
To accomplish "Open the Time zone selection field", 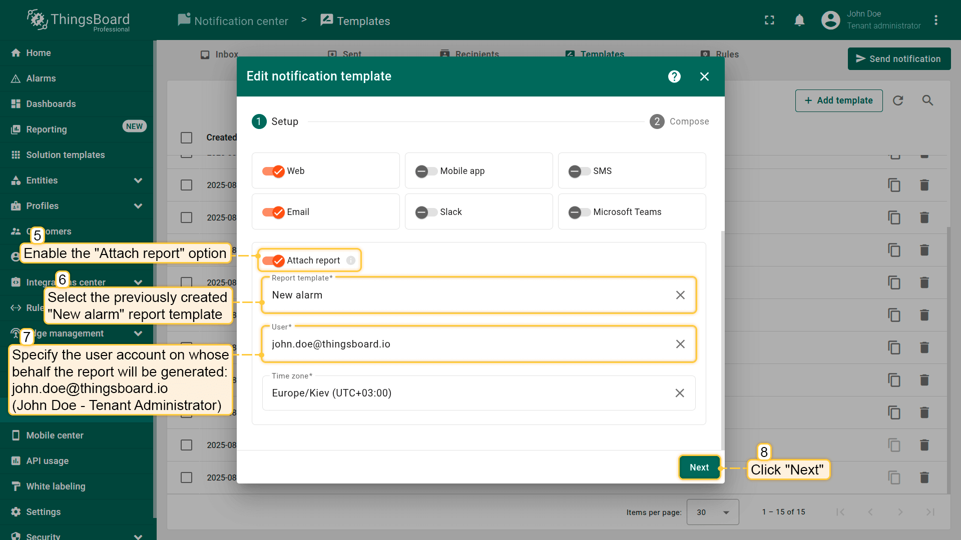I will (478, 393).
